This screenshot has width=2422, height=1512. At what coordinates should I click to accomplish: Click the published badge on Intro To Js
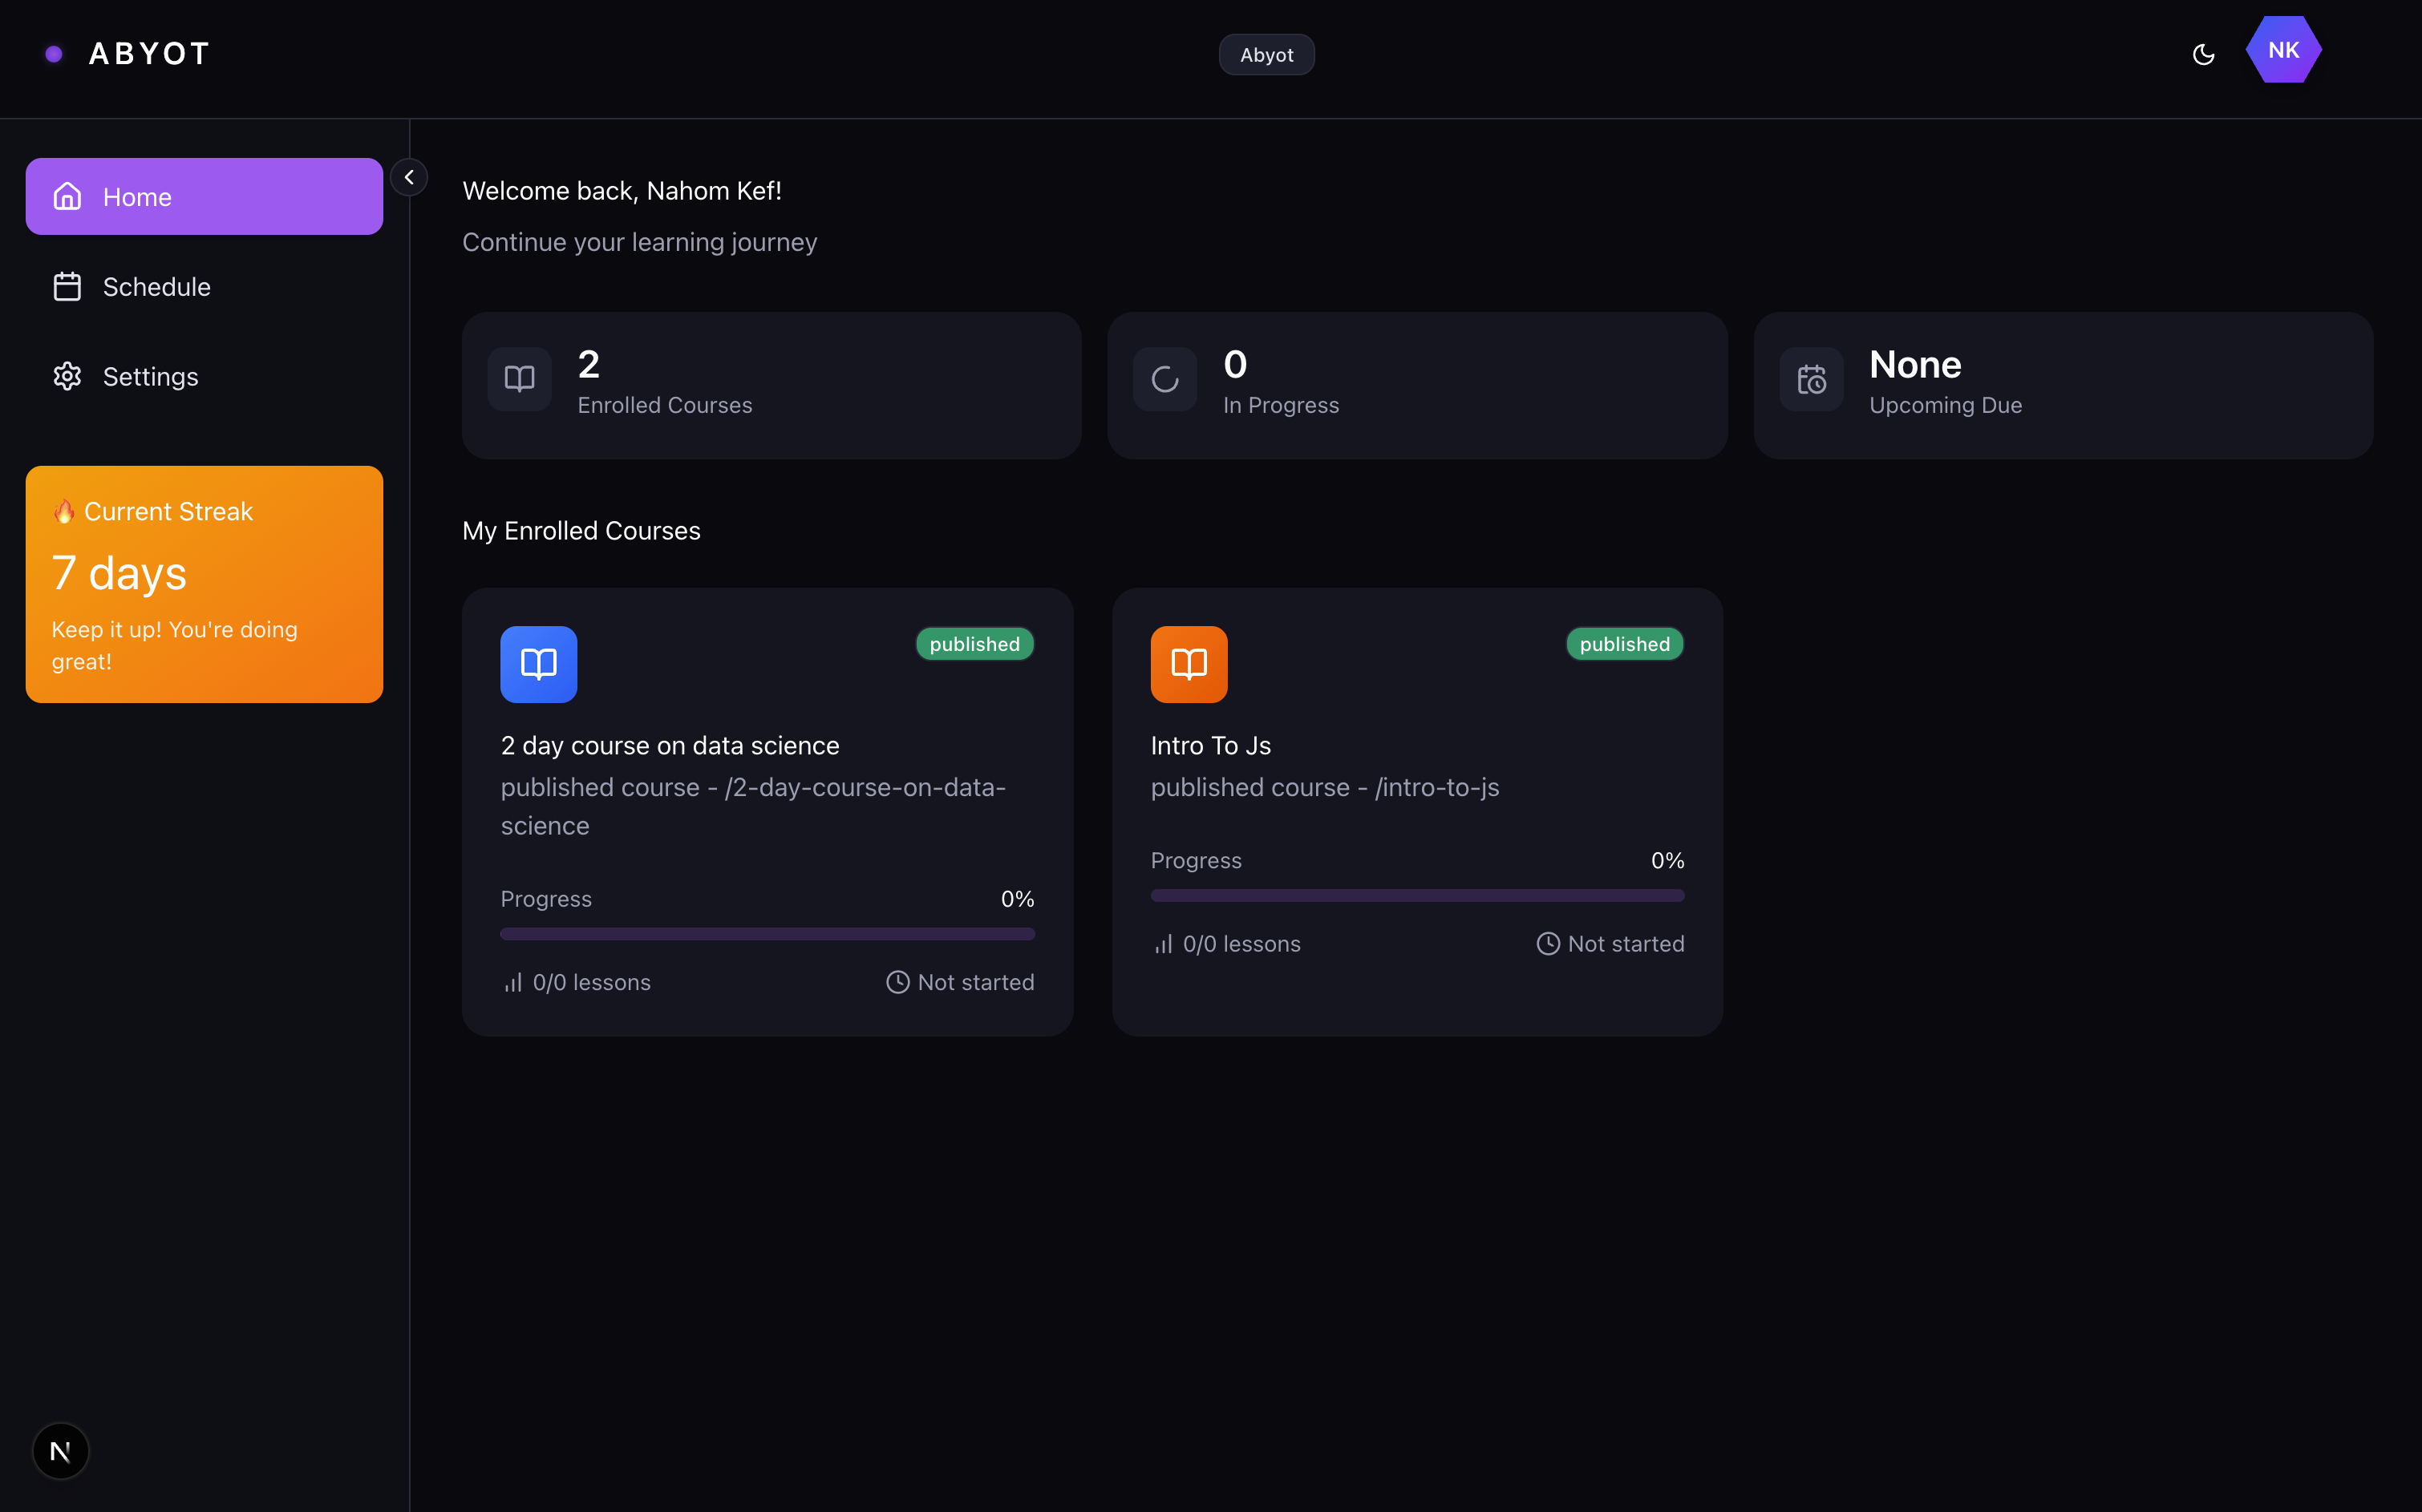pos(1624,643)
